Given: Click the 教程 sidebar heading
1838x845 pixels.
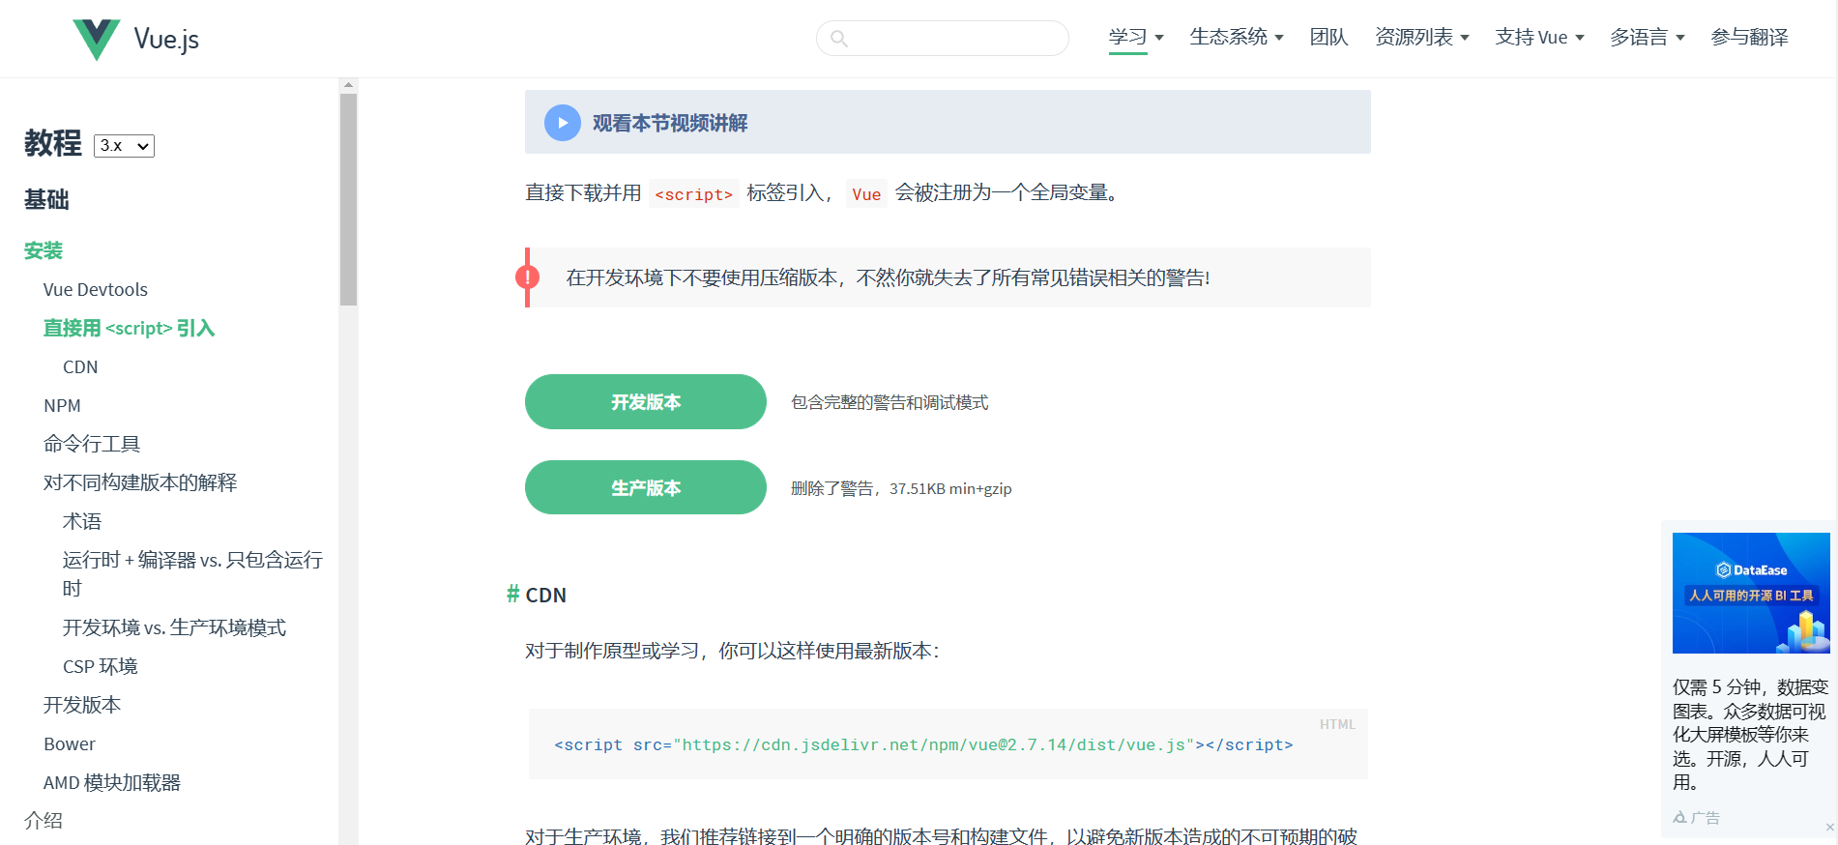Looking at the screenshot, I should tap(53, 143).
